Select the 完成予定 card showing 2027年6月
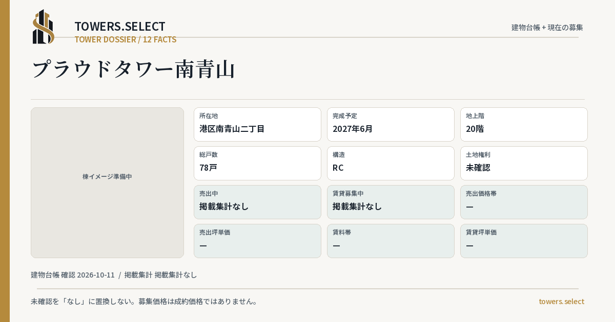This screenshot has height=322, width=615. 391,124
